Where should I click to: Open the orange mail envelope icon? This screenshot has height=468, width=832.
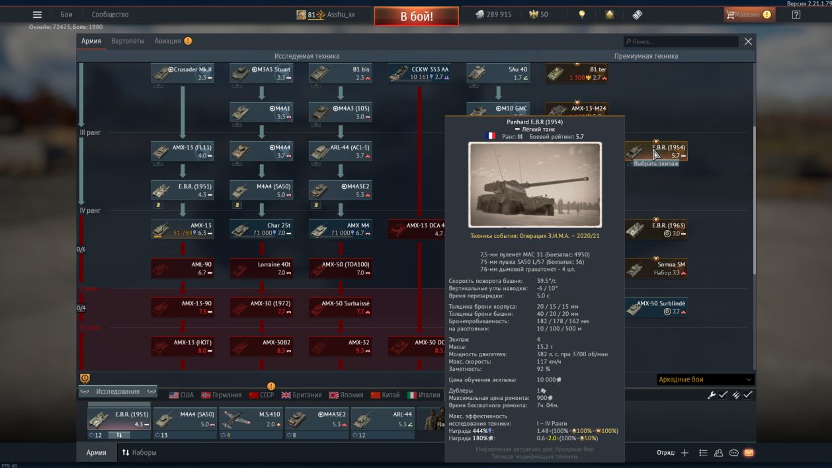[x=749, y=453]
